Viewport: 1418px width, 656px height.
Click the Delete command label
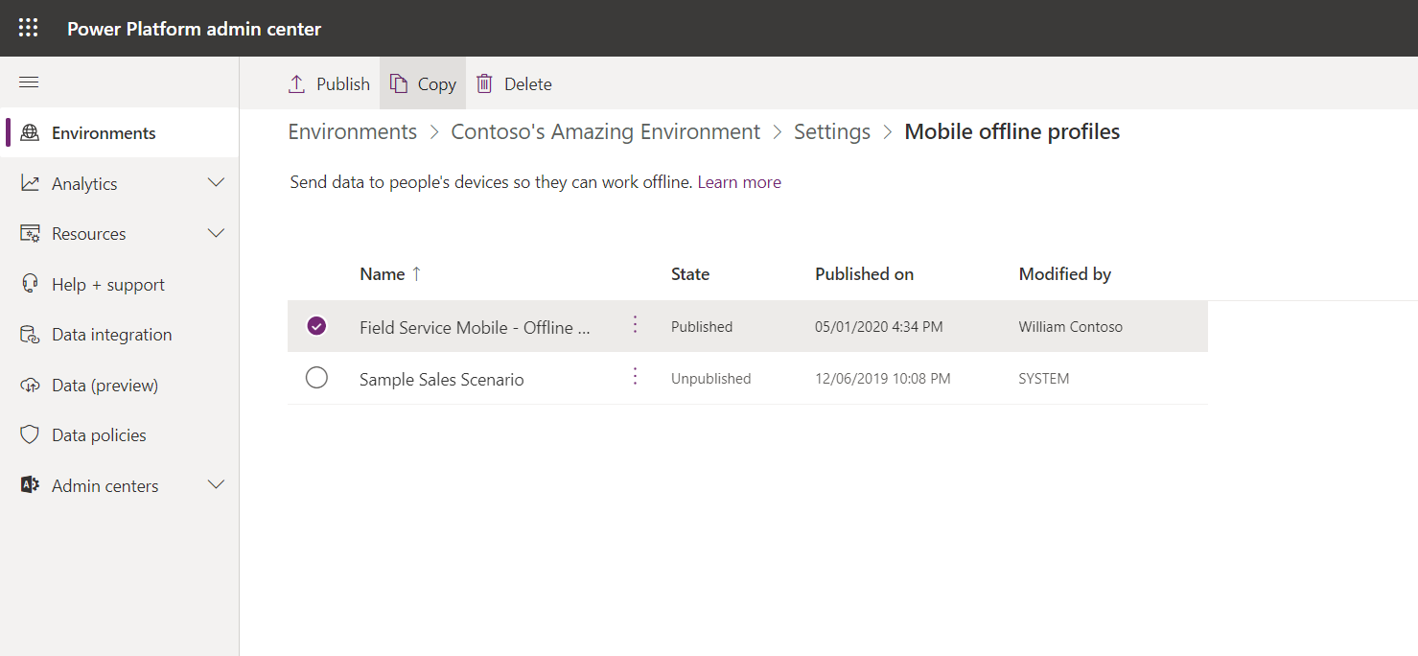click(x=528, y=84)
